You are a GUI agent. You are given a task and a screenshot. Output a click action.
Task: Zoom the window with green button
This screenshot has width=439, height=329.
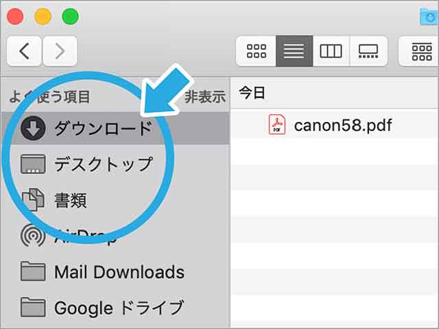click(x=70, y=16)
